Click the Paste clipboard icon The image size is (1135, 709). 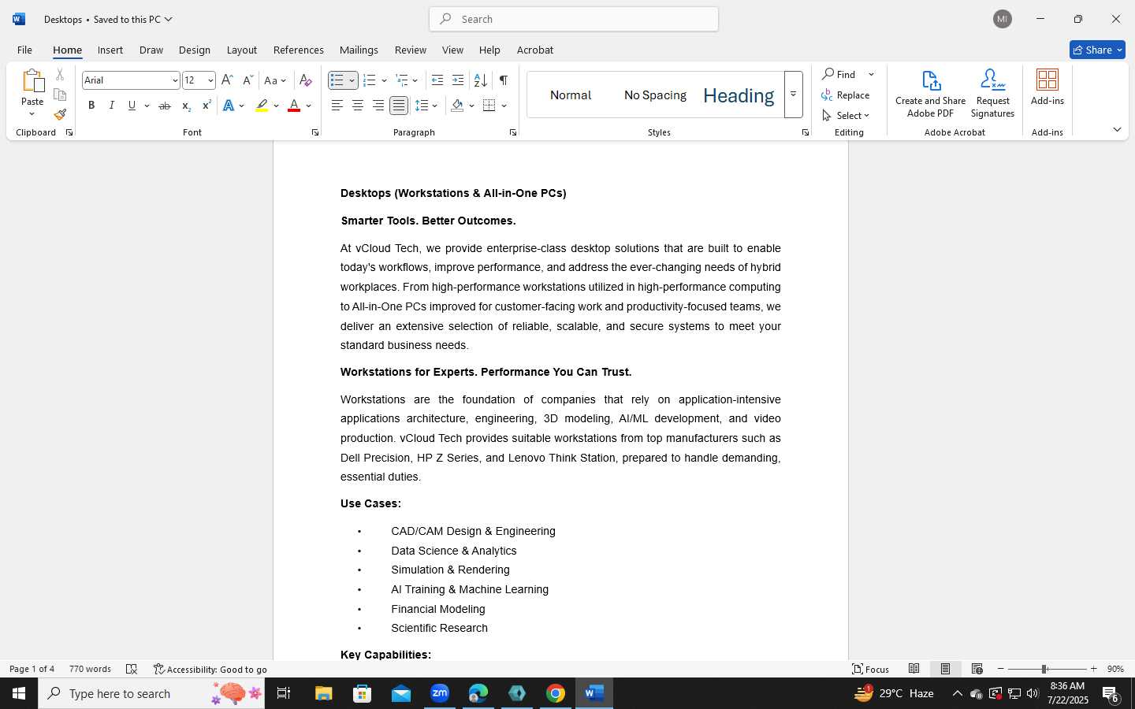(32, 81)
